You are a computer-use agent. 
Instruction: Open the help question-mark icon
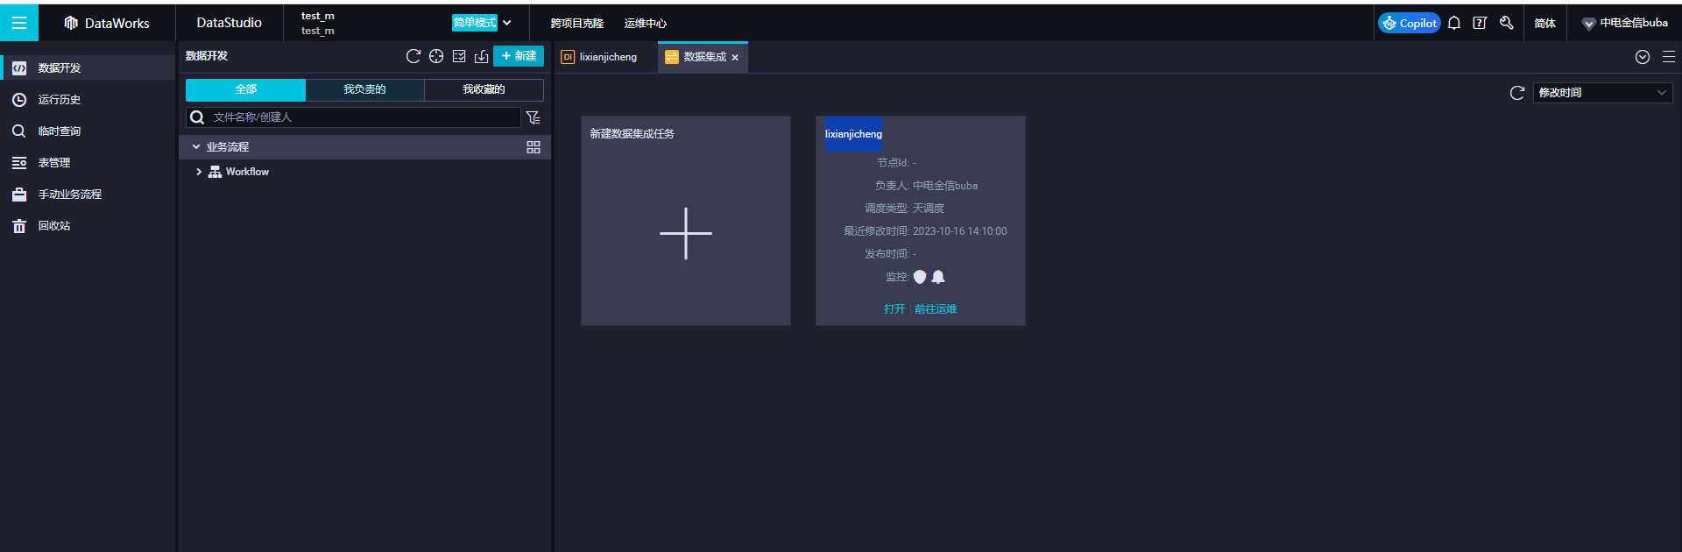pyautogui.click(x=1480, y=23)
